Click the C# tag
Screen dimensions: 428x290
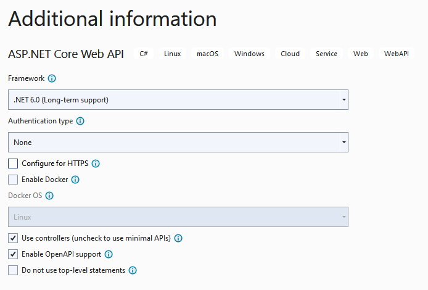144,54
